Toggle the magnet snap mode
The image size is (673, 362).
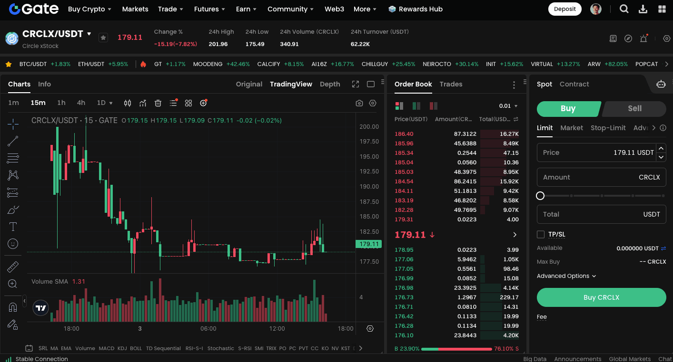pos(13,307)
